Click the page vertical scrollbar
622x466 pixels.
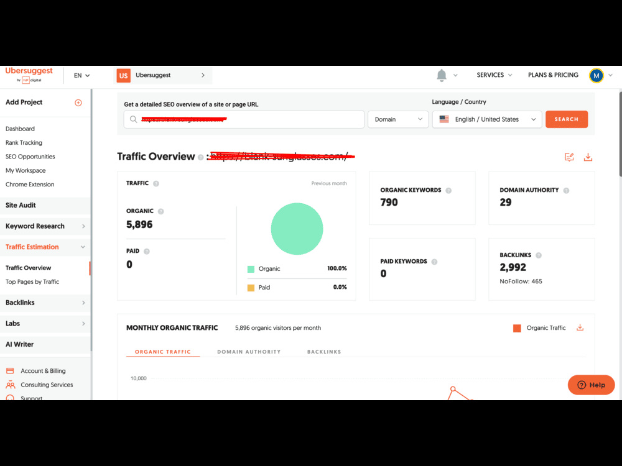click(x=620, y=134)
